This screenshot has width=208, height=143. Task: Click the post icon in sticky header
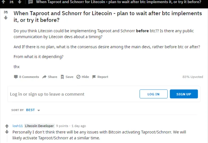[31, 2]
